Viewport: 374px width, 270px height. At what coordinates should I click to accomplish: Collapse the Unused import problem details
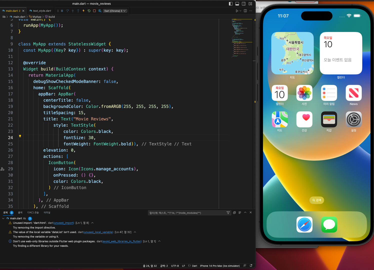(92, 223)
